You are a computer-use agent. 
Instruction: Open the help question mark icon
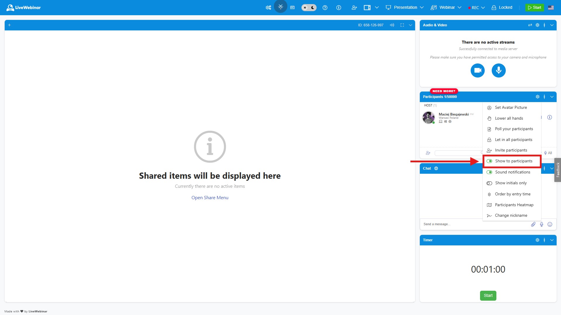(x=325, y=8)
